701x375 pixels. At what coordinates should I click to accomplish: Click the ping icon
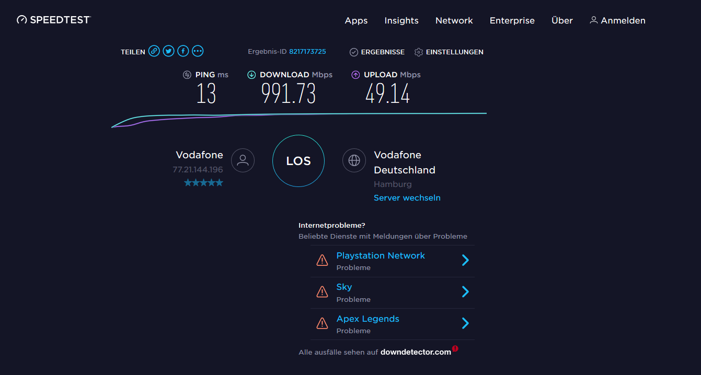pyautogui.click(x=187, y=75)
